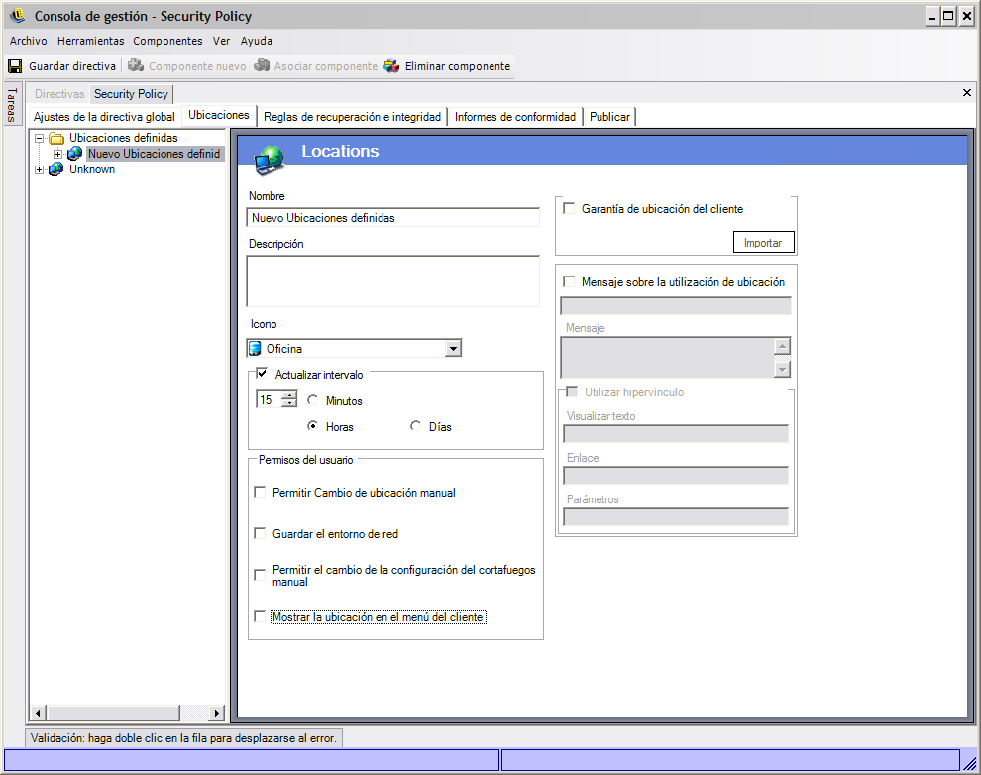The height and width of the screenshot is (775, 981).
Task: Select Ubicaciones definidas tree root
Action: click(123, 138)
